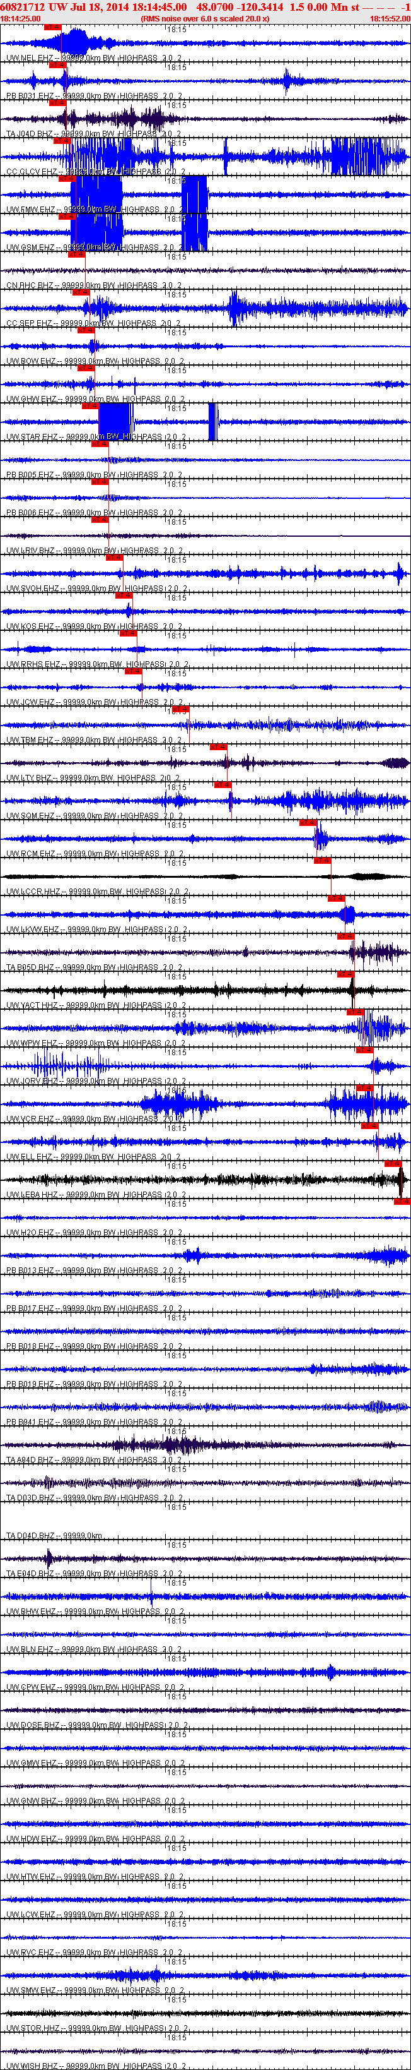Screen dimensions: 411x2070
Task: Select the UW YACT HHZ station label
Action: click(96, 1005)
